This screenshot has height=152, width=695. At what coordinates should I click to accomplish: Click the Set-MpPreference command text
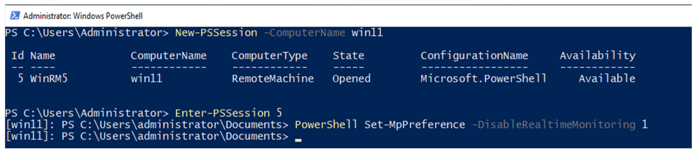tap(415, 125)
